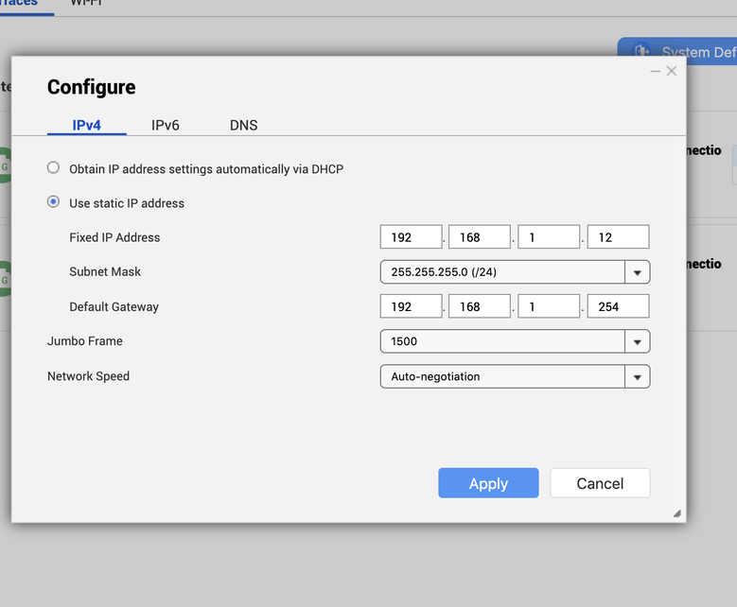This screenshot has height=607, width=737.
Task: Focus the second Default Gateway octet 168
Action: click(480, 306)
